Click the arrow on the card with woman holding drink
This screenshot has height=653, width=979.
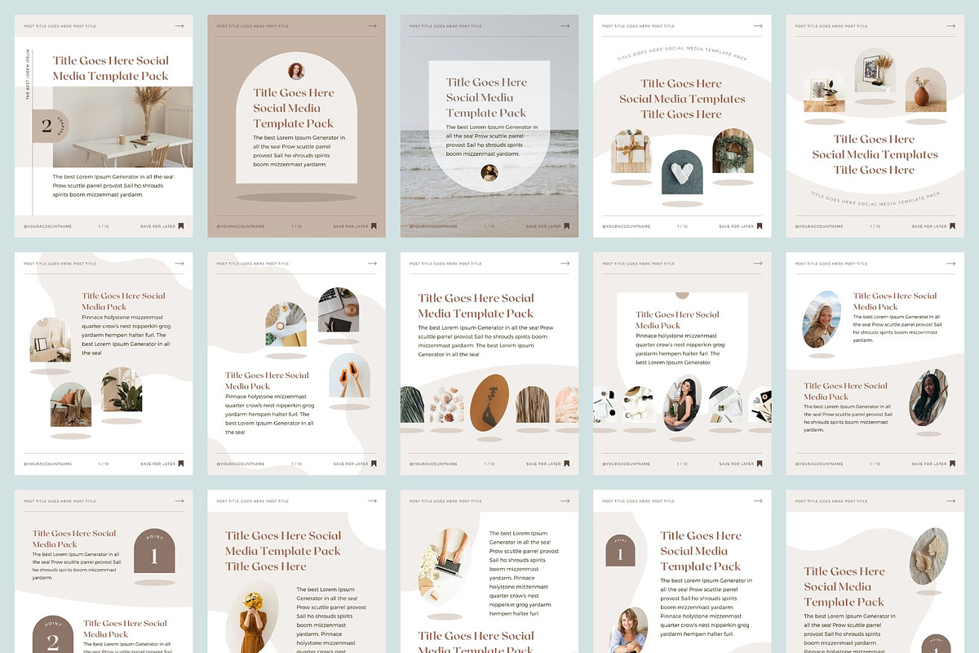tap(758, 264)
